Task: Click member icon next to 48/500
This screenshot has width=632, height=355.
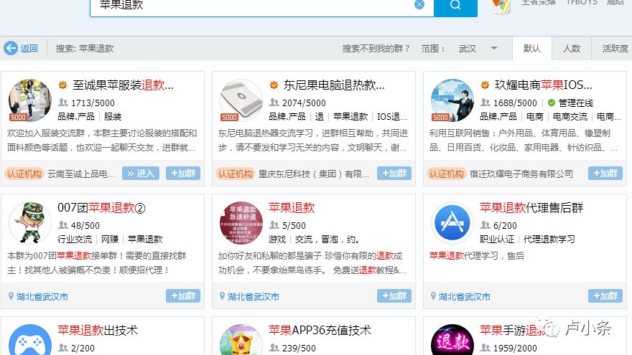Action: coord(63,224)
